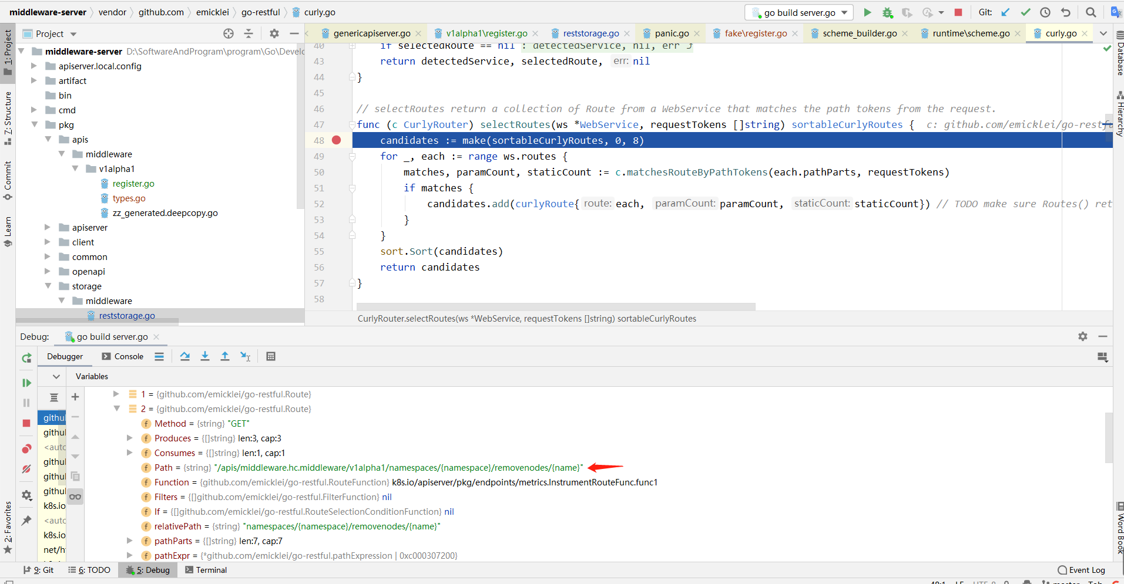Image resolution: width=1124 pixels, height=584 pixels.
Task: Select the Debugger tab
Action: point(65,356)
